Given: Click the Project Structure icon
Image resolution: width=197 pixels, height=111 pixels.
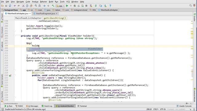Looking at the screenshot, I should (101, 6).
